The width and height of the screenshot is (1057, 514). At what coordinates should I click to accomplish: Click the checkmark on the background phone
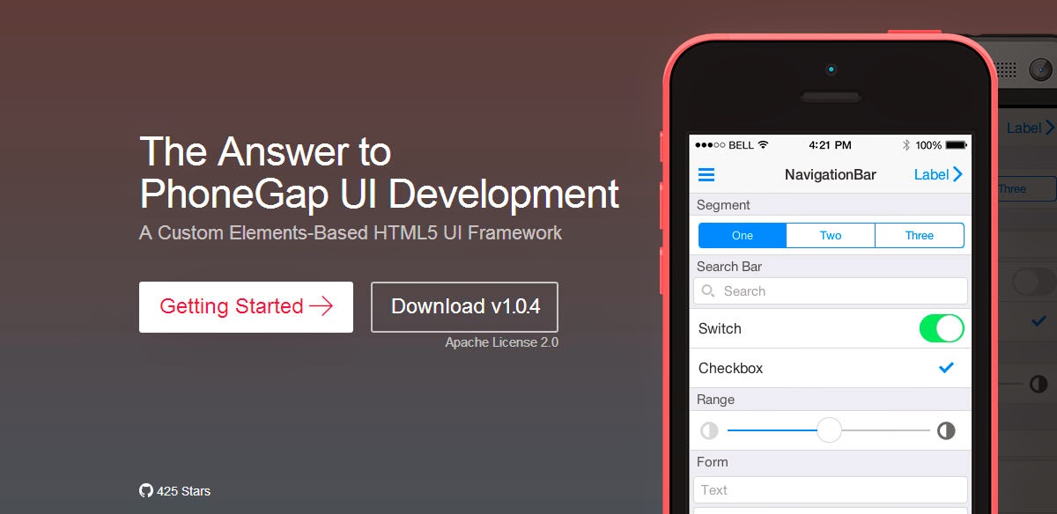tap(1039, 322)
